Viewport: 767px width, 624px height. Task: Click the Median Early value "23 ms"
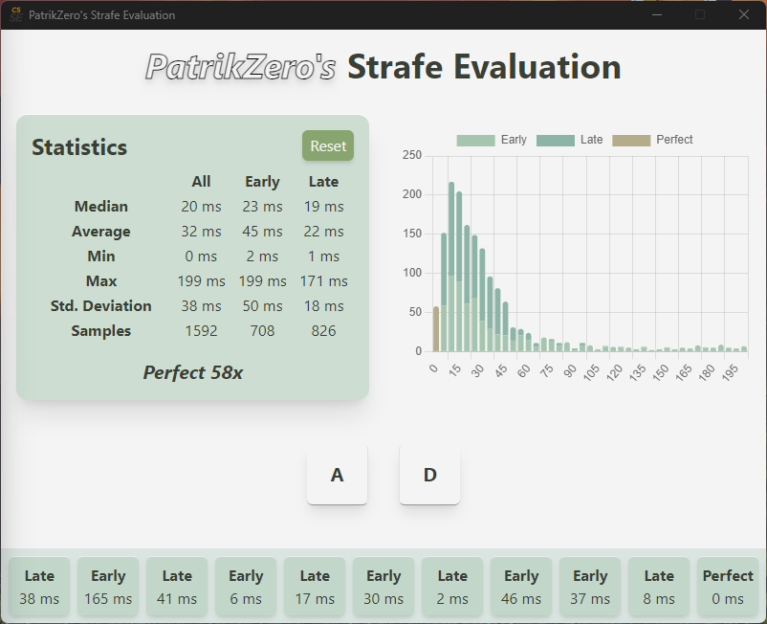point(262,207)
